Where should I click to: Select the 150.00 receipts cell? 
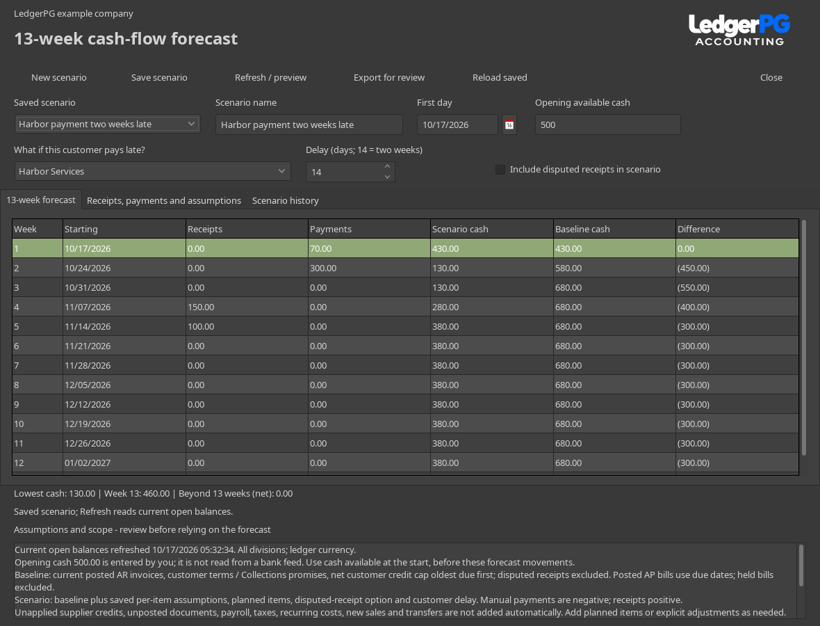pyautogui.click(x=247, y=307)
